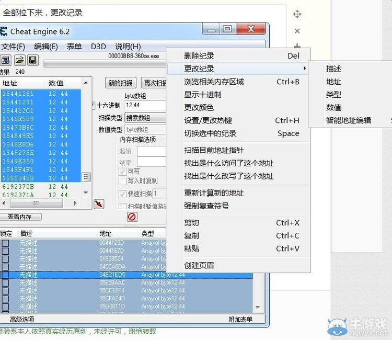Open the process list computer icon
Image resolution: width=392 pixels, height=340 pixels.
(6, 60)
